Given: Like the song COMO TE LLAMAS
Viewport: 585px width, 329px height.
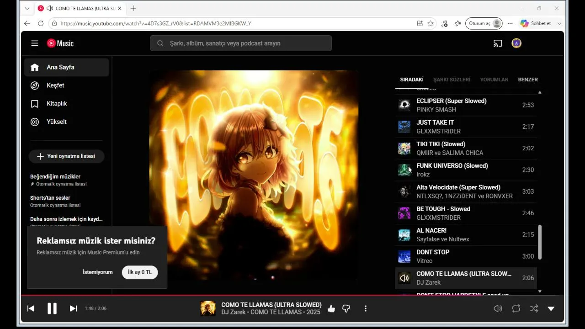Looking at the screenshot, I should pyautogui.click(x=331, y=309).
